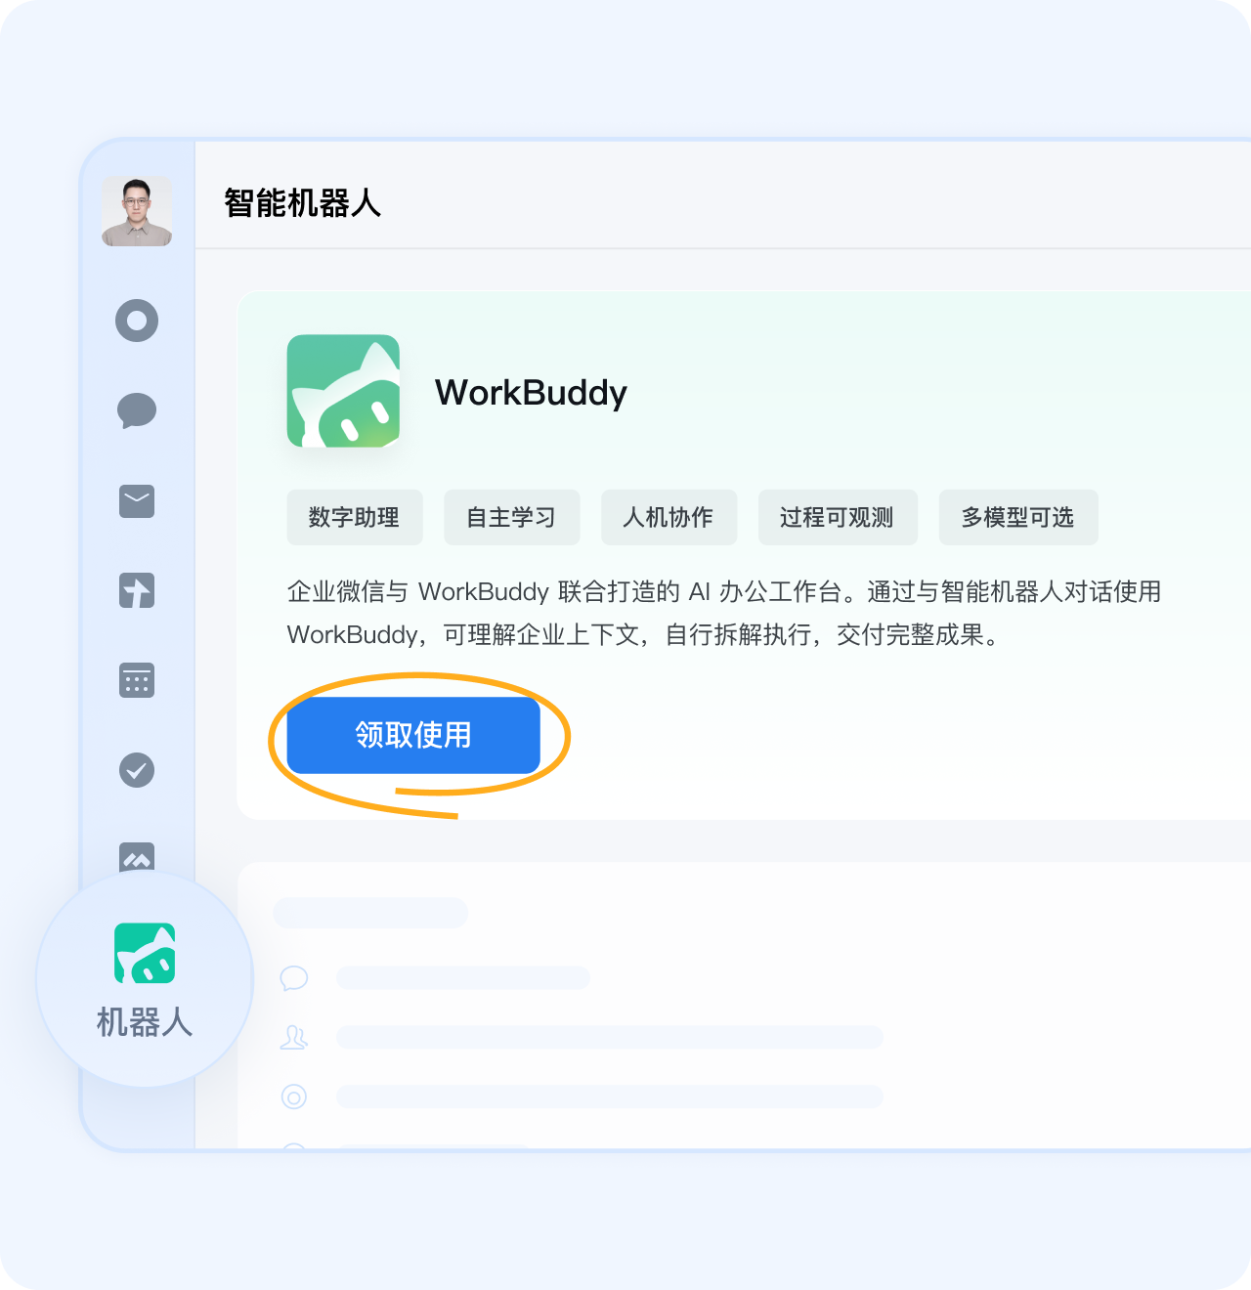Select the 数字助理 tag

tap(355, 517)
